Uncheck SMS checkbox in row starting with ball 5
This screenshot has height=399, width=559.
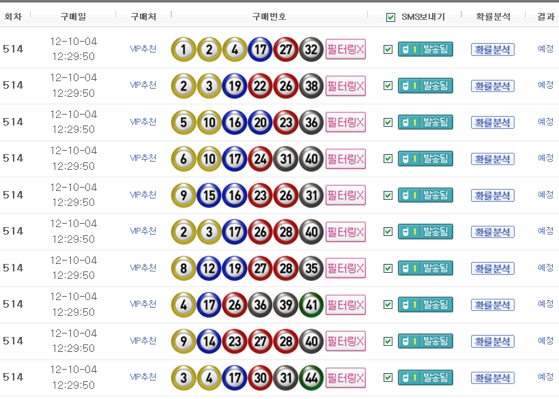pos(388,122)
